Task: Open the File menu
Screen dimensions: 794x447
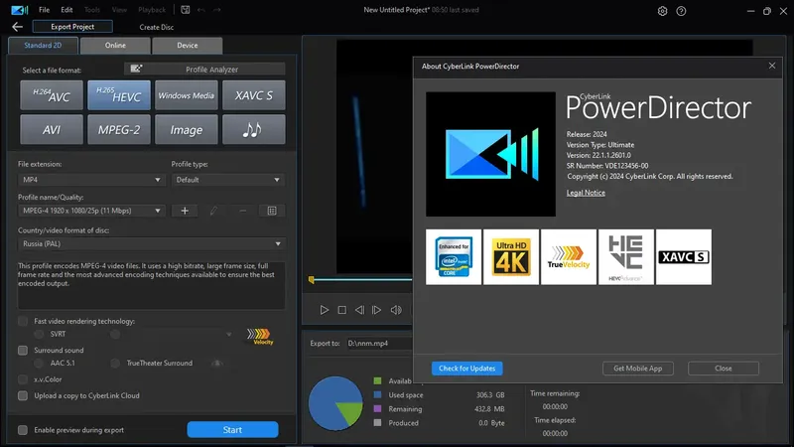Action: (44, 10)
